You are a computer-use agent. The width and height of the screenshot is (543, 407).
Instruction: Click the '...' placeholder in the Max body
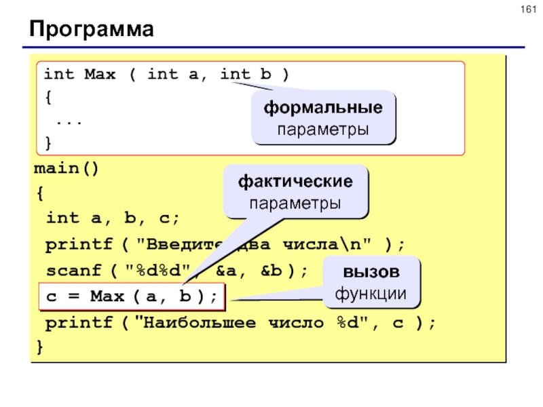69,122
